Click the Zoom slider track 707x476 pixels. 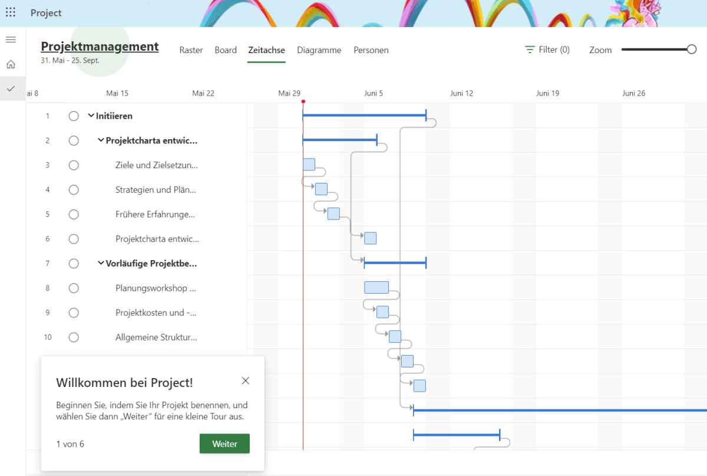coord(655,50)
